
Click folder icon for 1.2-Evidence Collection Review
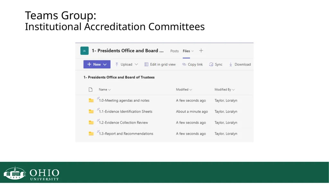91,122
